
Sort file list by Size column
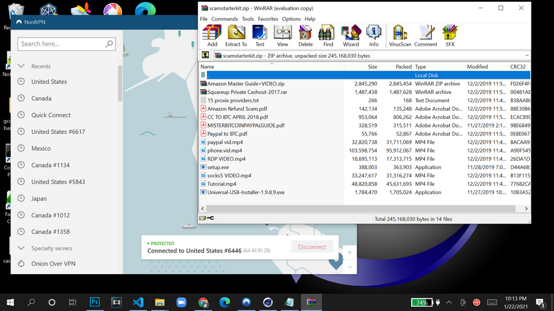pyautogui.click(x=362, y=67)
